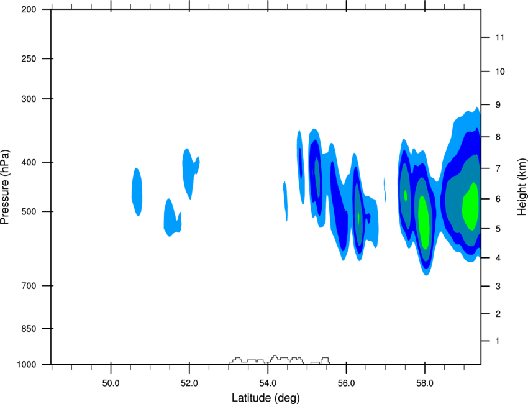The image size is (528, 404).
Task: Select the 850 hPa pressure label
Action: (29, 329)
